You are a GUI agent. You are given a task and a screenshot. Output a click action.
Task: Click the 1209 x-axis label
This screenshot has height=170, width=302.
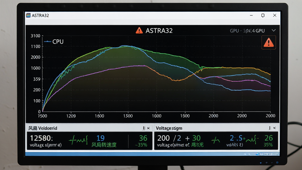[x=71, y=116]
